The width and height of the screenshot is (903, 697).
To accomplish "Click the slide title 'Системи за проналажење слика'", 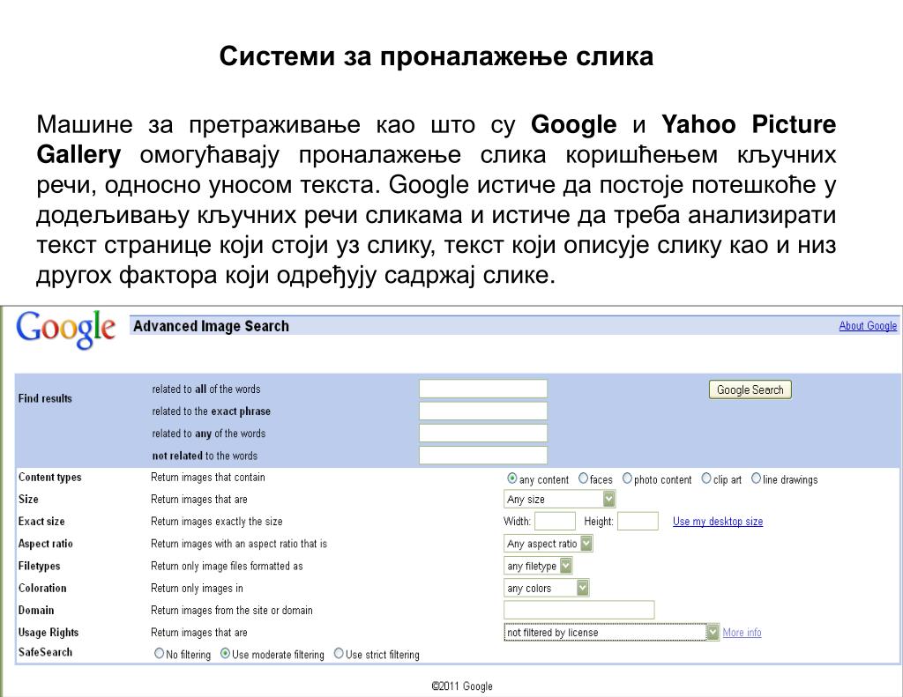I will (x=436, y=57).
